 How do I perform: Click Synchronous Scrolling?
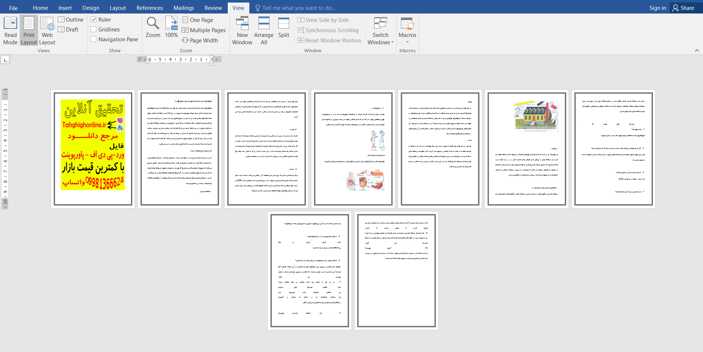328,30
